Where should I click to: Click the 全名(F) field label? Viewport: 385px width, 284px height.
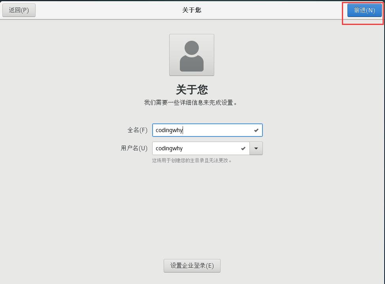coord(137,130)
